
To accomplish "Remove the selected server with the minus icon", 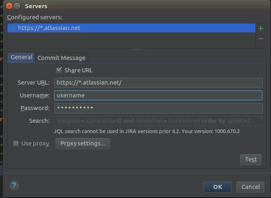I will coord(260,39).
